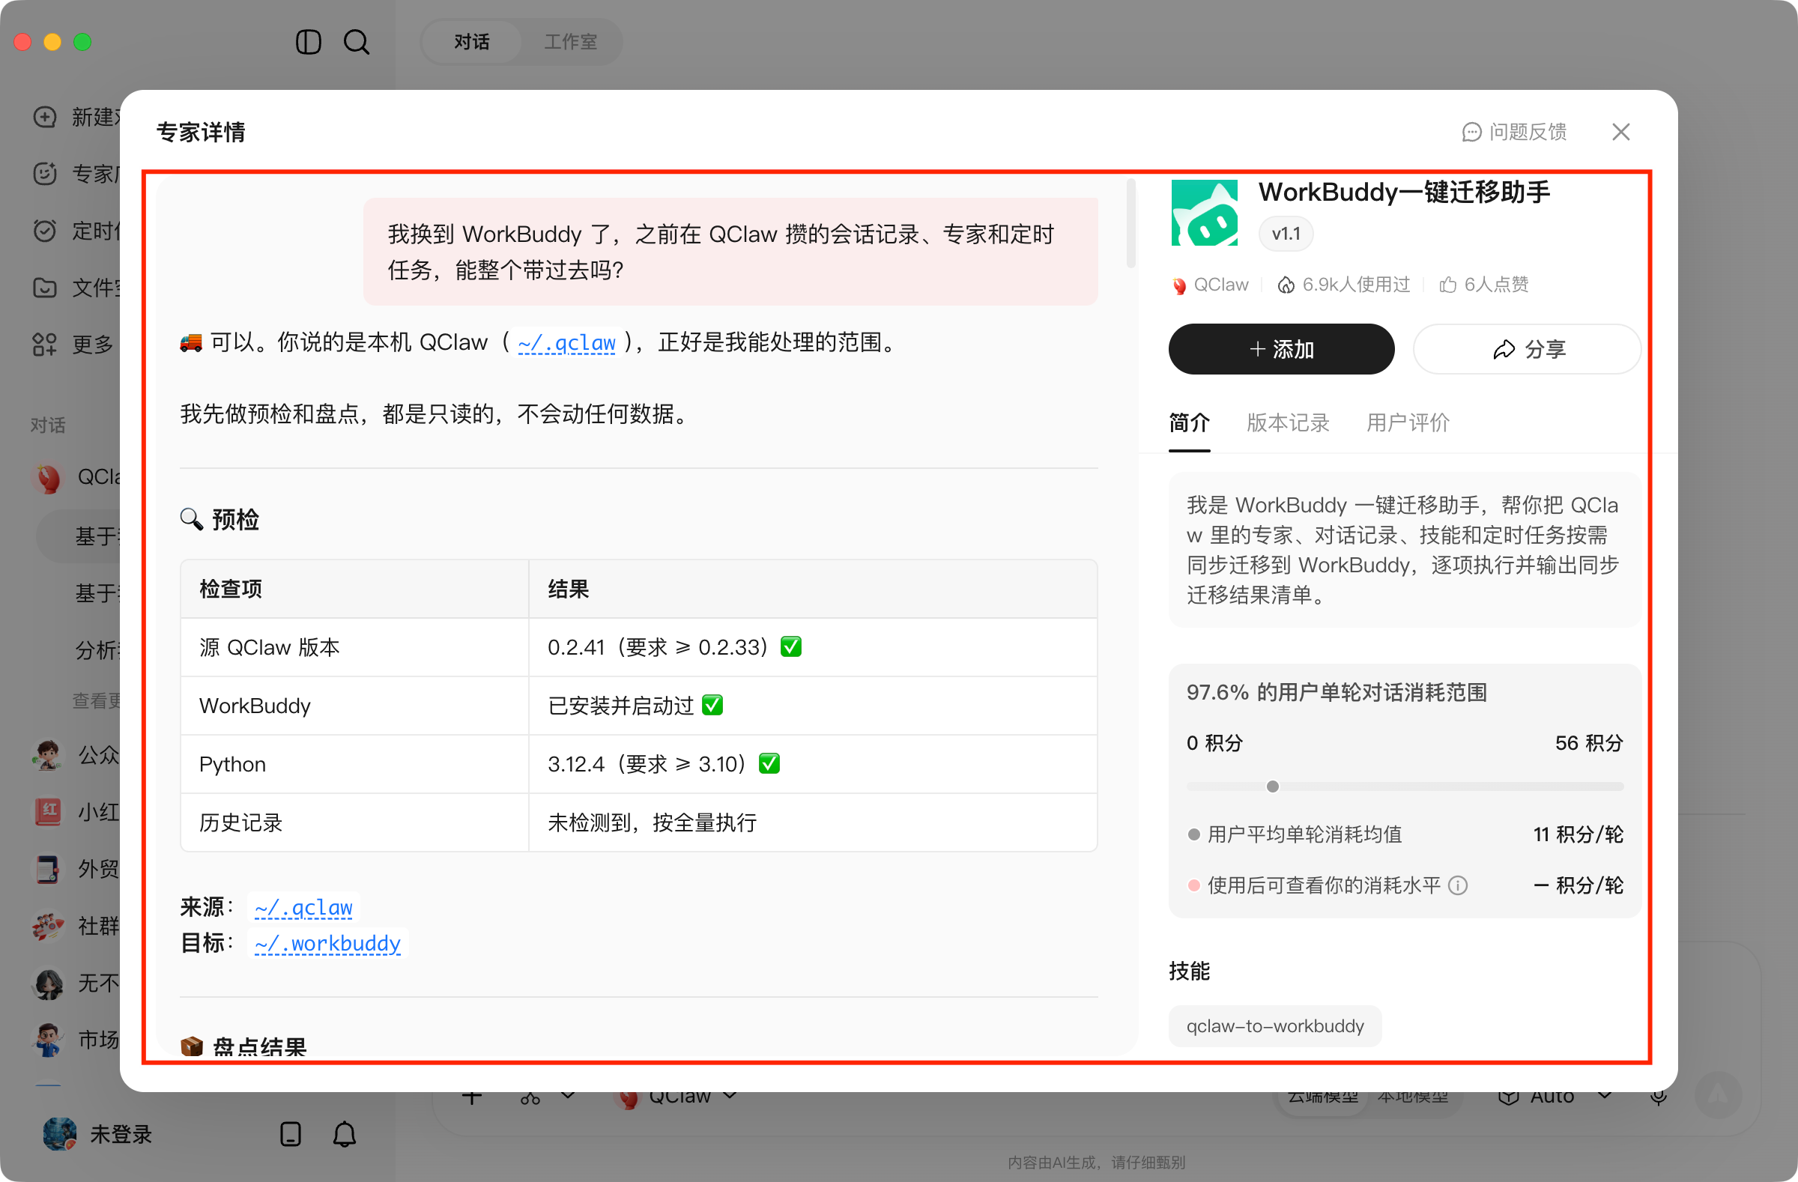Image resolution: width=1798 pixels, height=1182 pixels.
Task: Click the 0.2.41 version result cell
Action: pos(813,648)
